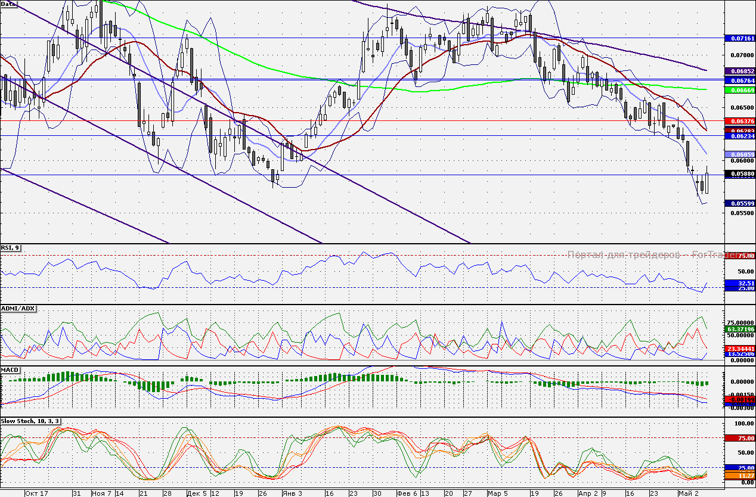756x497 pixels.
Task: Select the green 0.06669 moving average tag
Action: point(740,89)
